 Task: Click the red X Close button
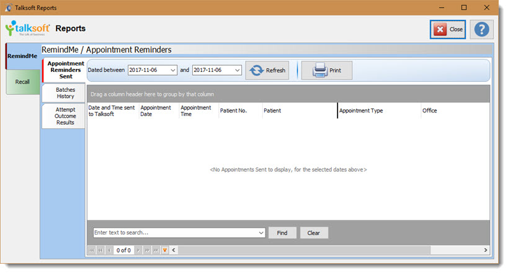coord(448,30)
